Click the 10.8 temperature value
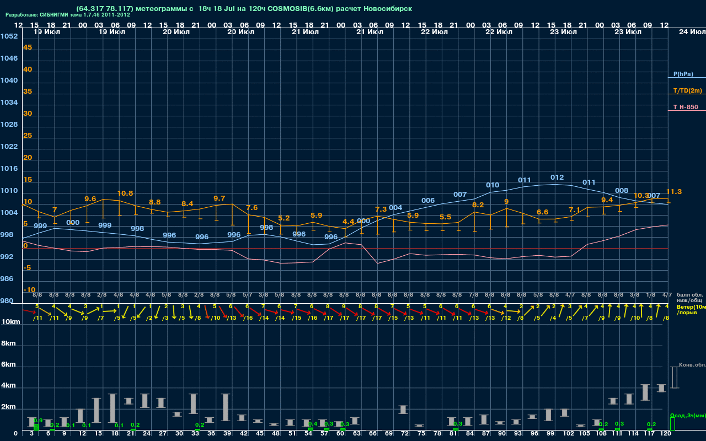The width and height of the screenshot is (706, 441). tap(125, 193)
